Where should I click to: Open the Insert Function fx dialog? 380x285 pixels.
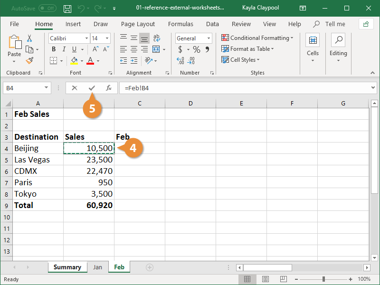[x=109, y=88]
